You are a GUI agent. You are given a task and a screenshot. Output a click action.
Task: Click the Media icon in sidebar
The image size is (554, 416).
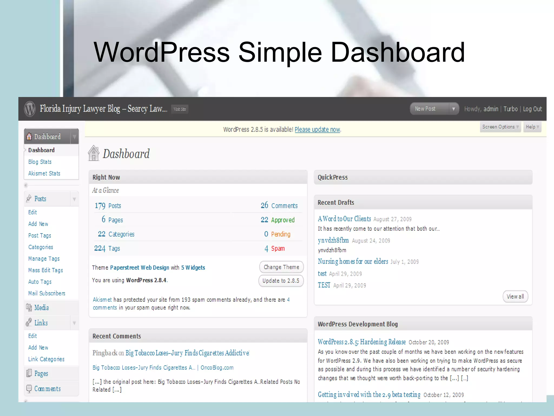tap(29, 307)
